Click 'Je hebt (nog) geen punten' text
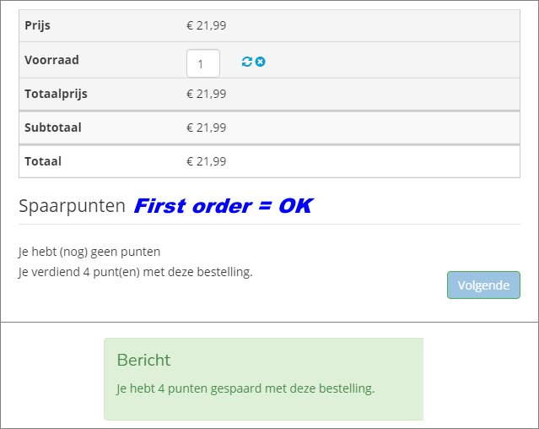The image size is (539, 429). tap(89, 251)
